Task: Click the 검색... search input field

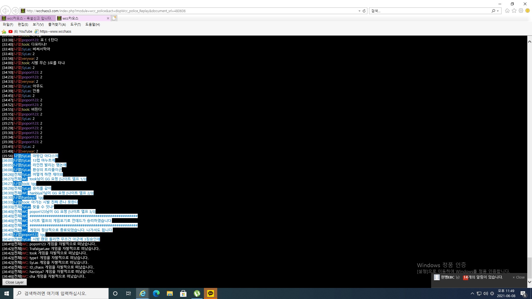Action: tap(430, 11)
